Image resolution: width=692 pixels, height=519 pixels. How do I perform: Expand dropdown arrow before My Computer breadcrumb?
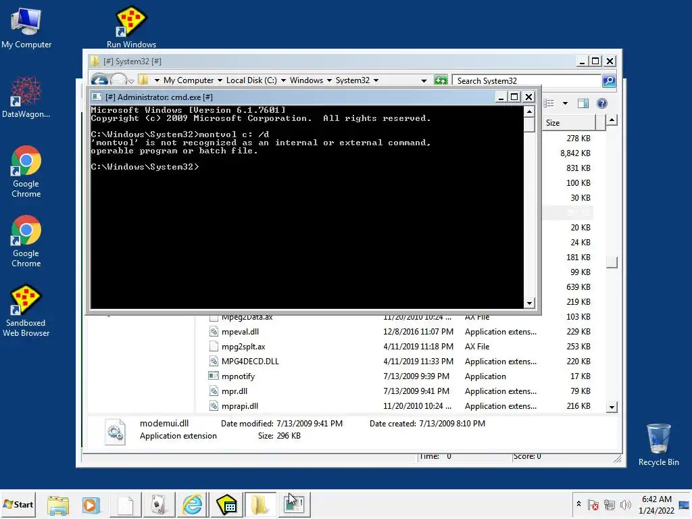[157, 80]
